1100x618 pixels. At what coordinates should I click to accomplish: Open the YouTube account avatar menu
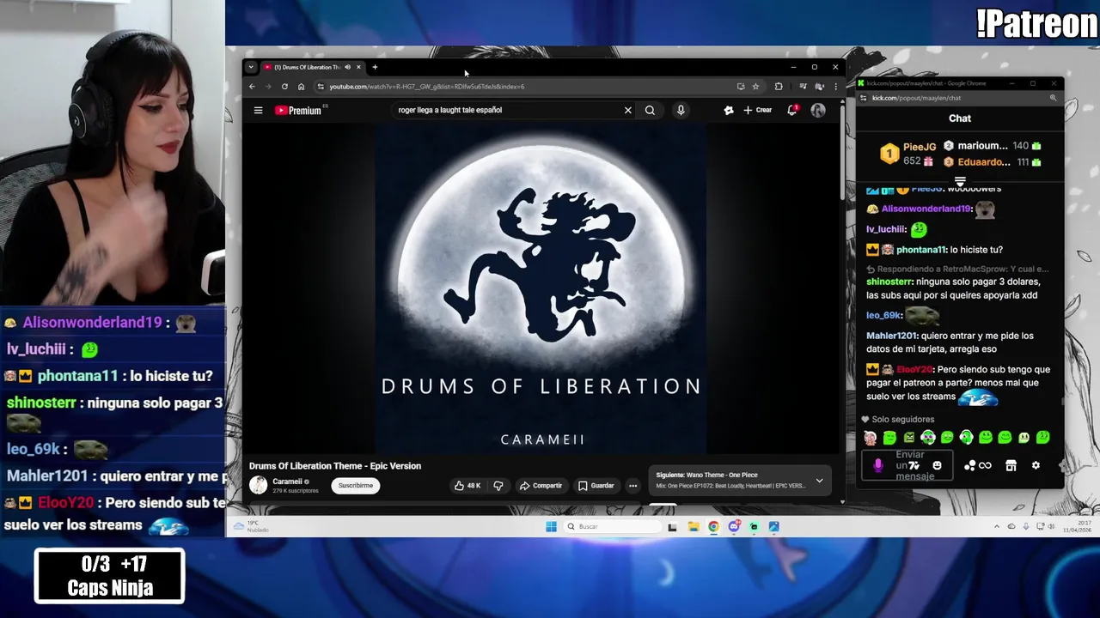pyautogui.click(x=818, y=110)
